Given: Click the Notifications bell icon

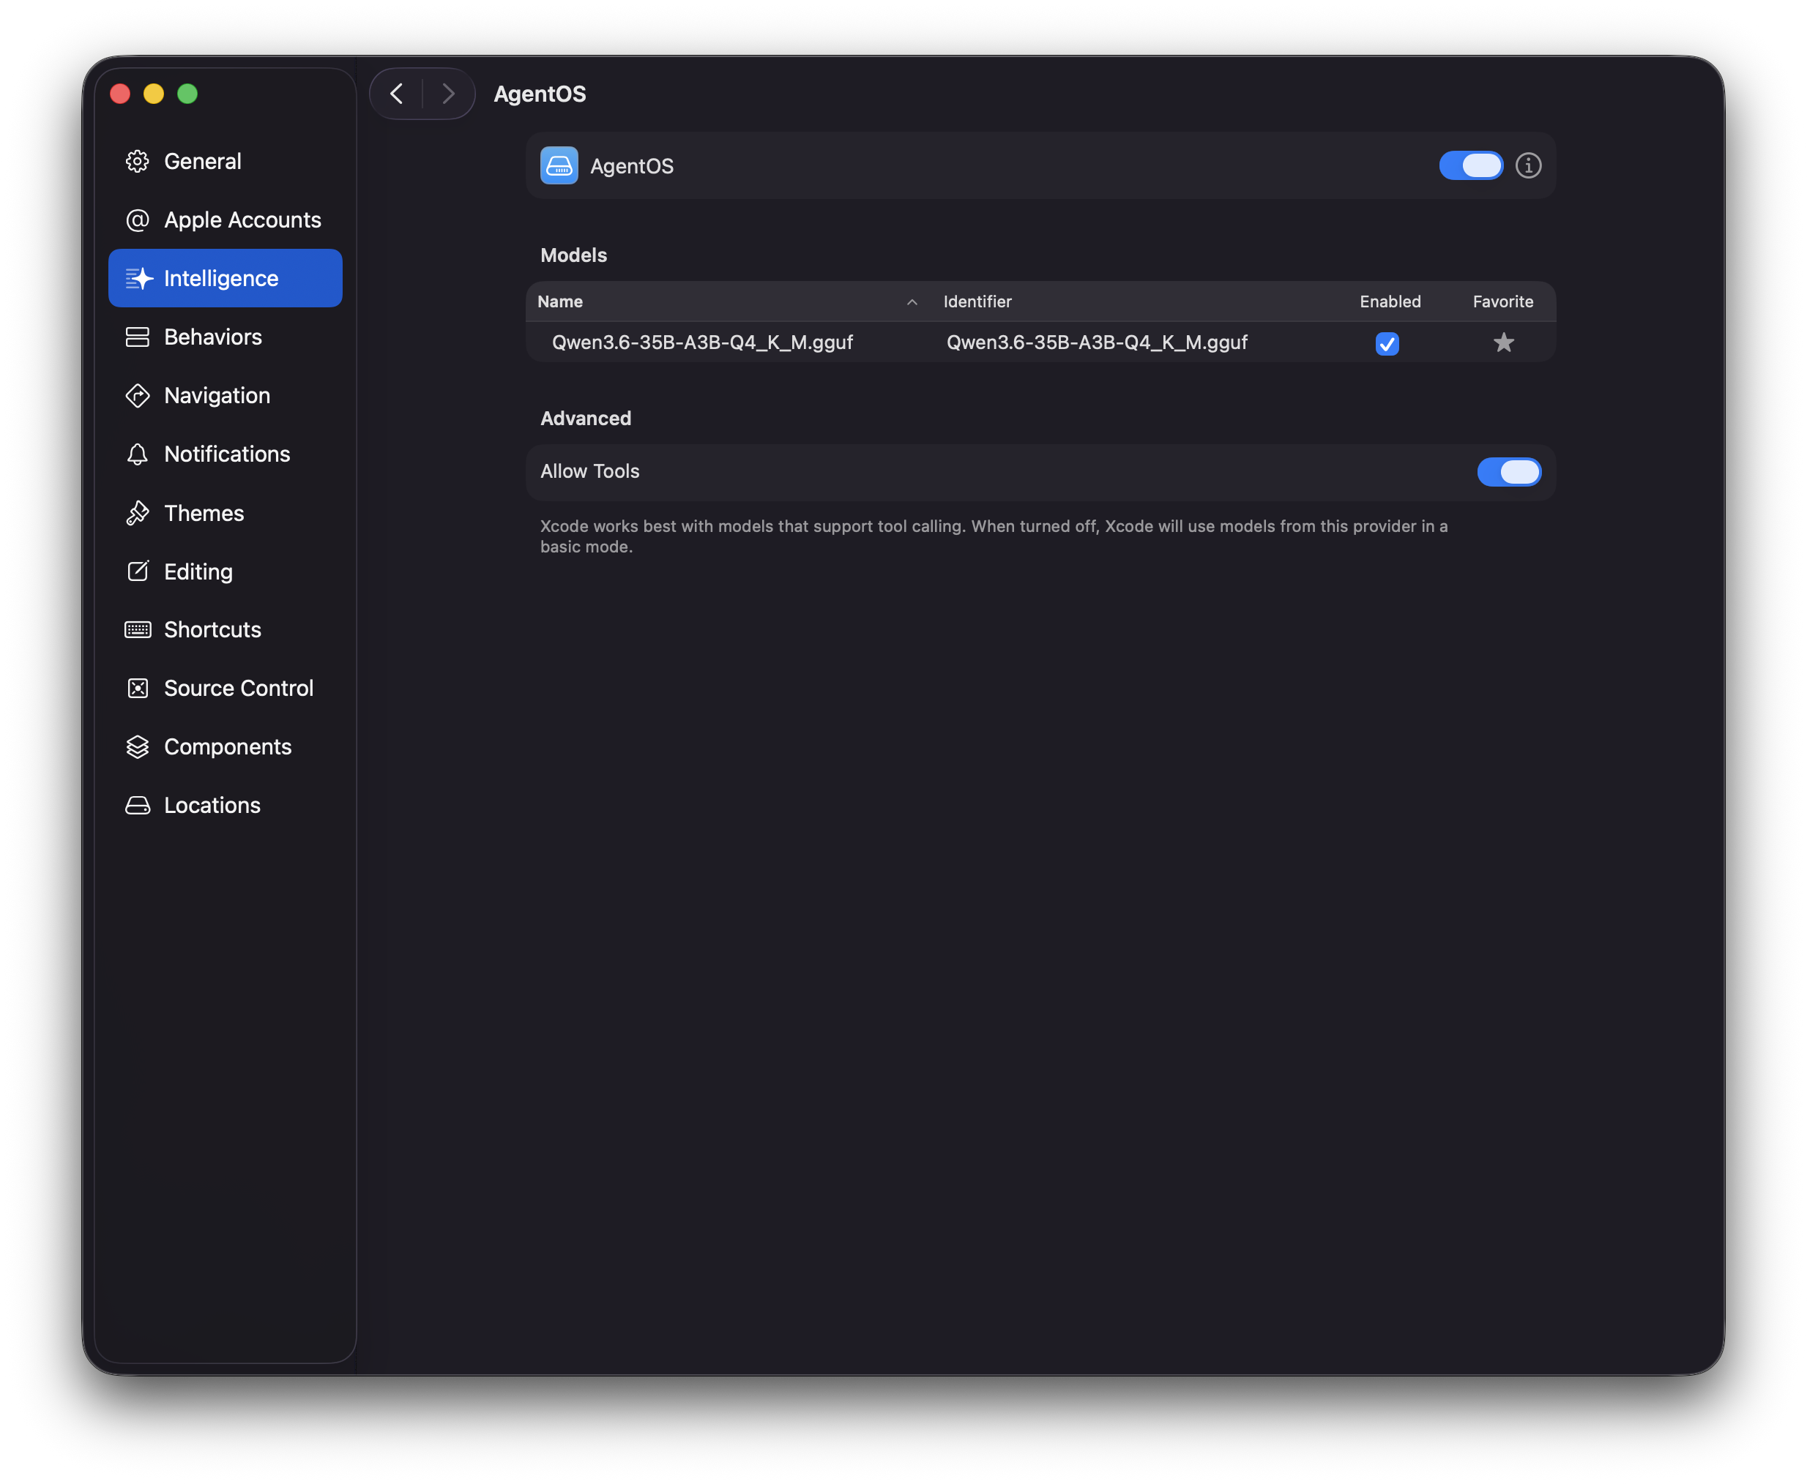Looking at the screenshot, I should 138,454.
